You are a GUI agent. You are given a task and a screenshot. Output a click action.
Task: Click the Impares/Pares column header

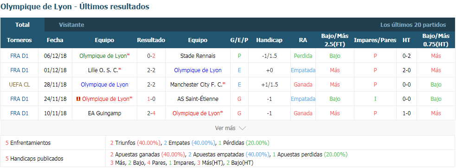[375, 40]
